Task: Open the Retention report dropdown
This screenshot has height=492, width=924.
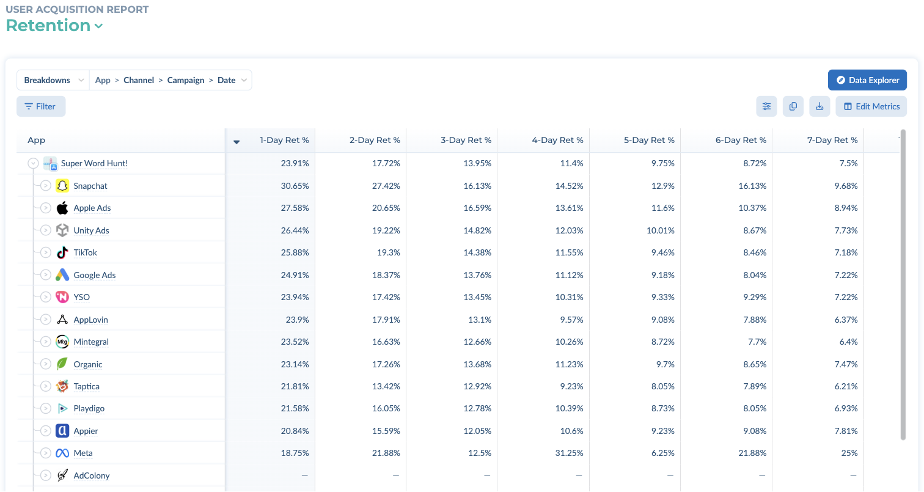Action: click(55, 26)
